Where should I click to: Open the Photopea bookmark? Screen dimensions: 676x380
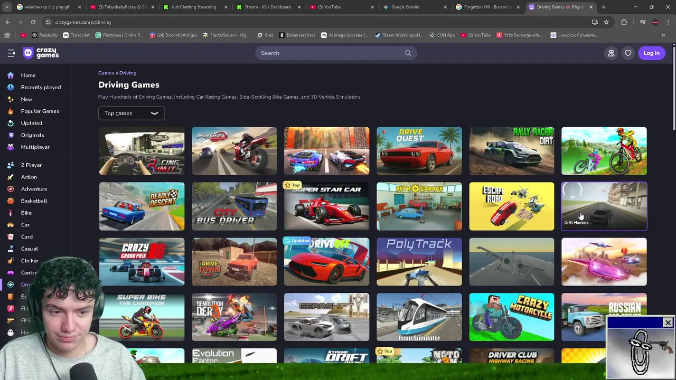coord(119,35)
